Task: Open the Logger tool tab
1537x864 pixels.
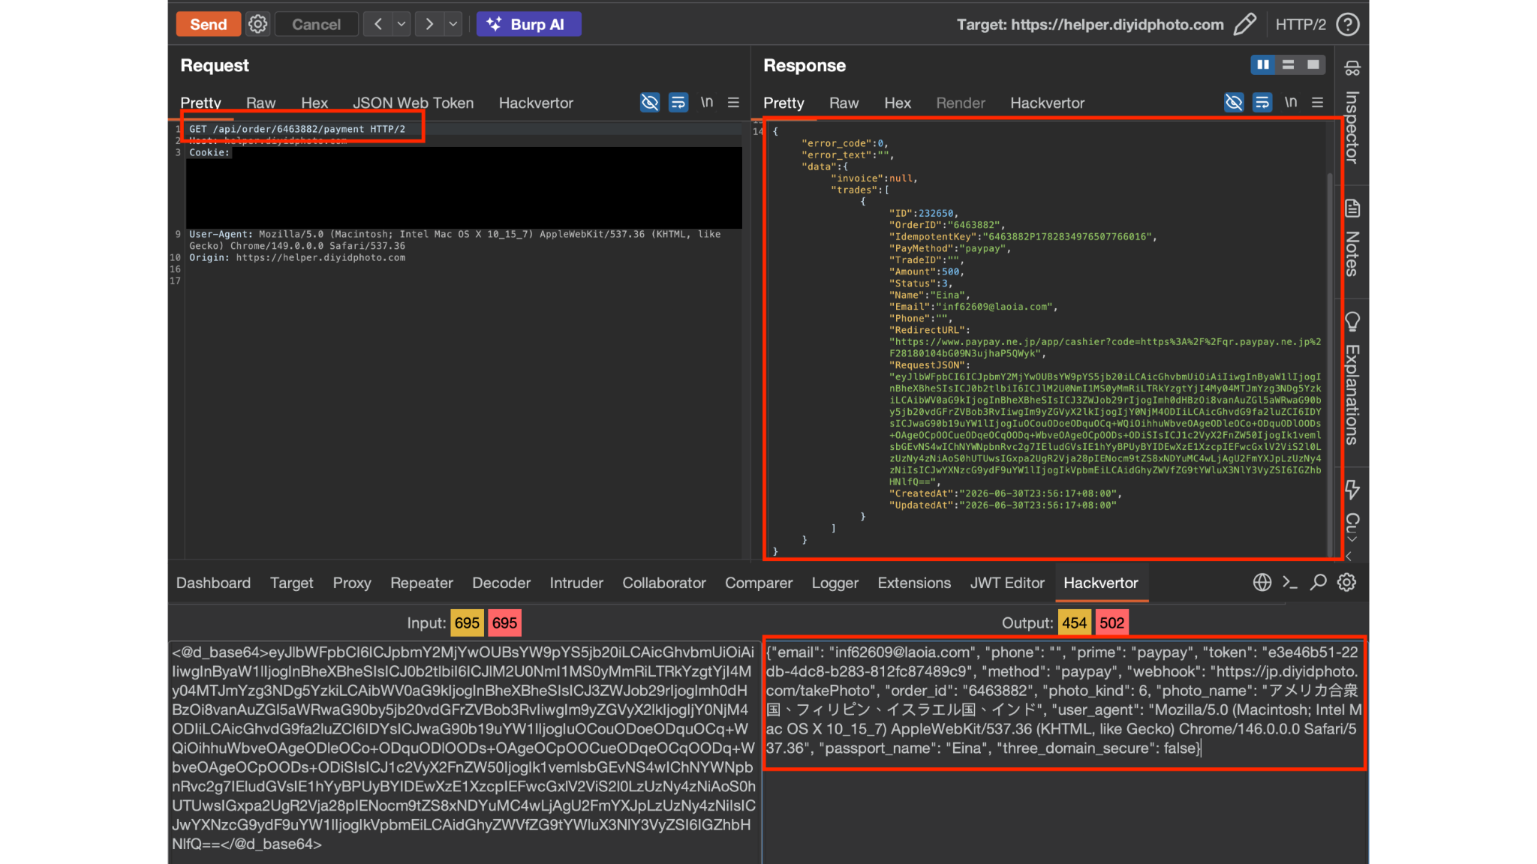Action: 835,583
